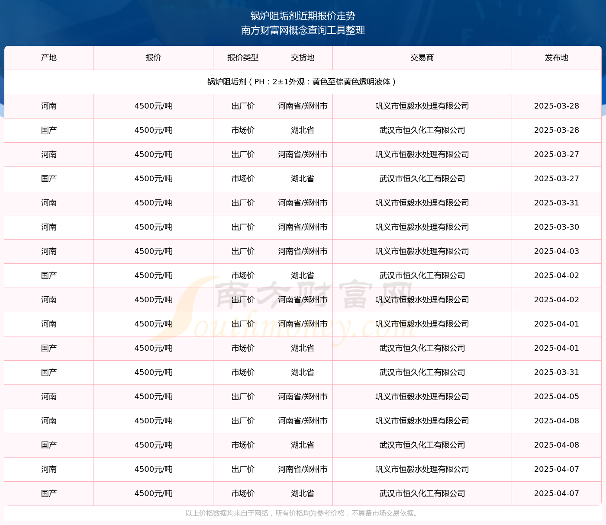Click date 2025-04-02 in the 国产 row

[557, 275]
